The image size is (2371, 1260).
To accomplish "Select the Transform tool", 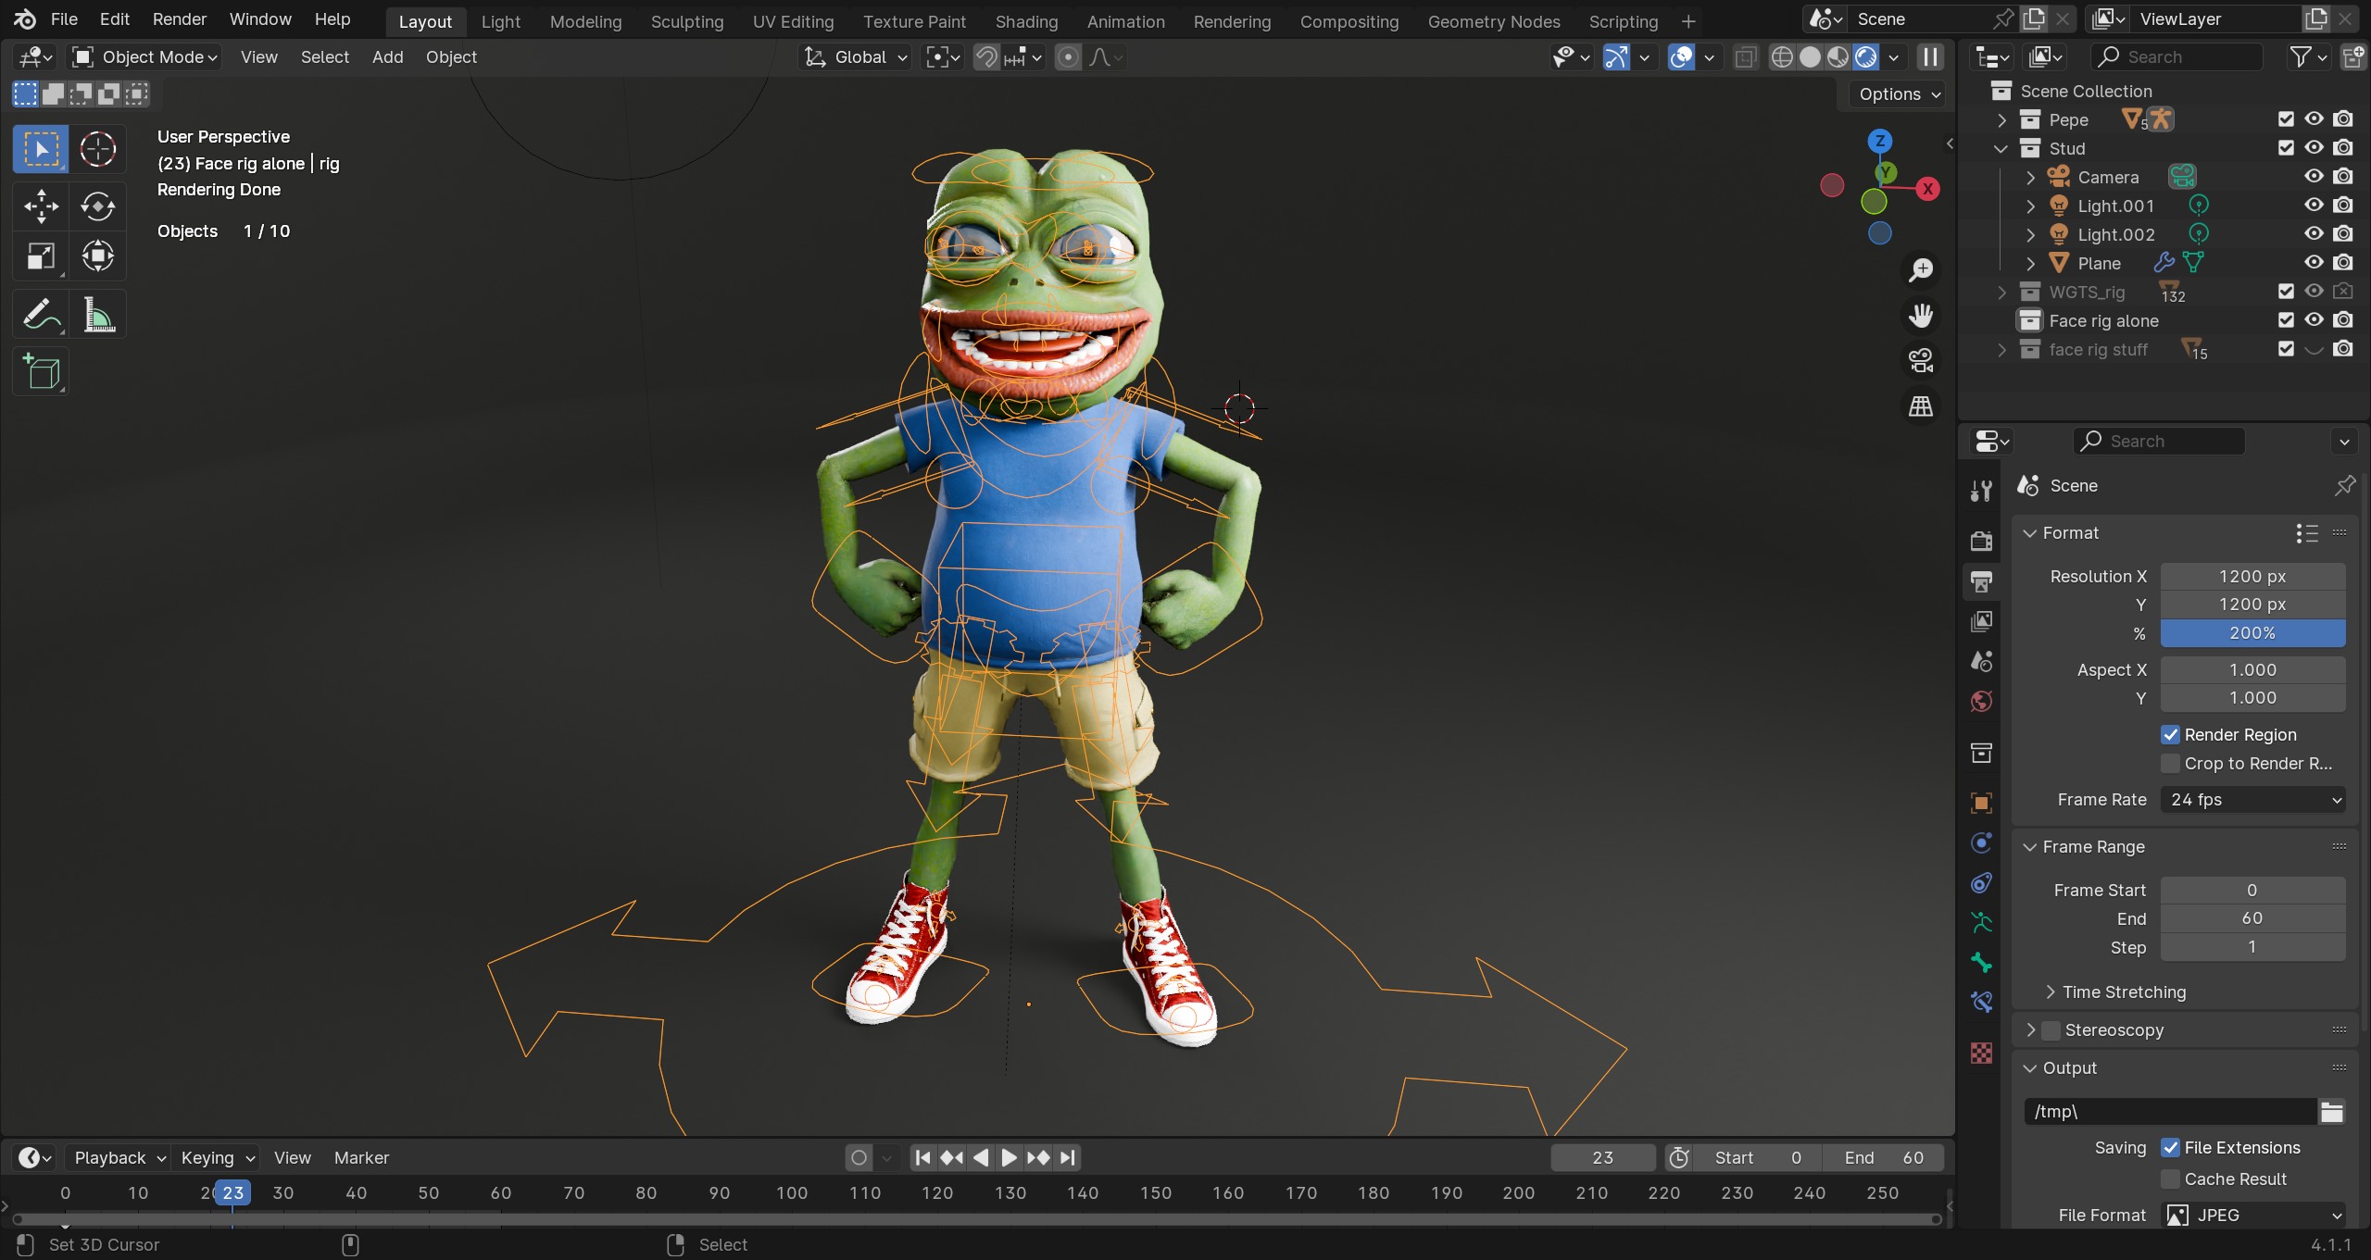I will pyautogui.click(x=98, y=256).
